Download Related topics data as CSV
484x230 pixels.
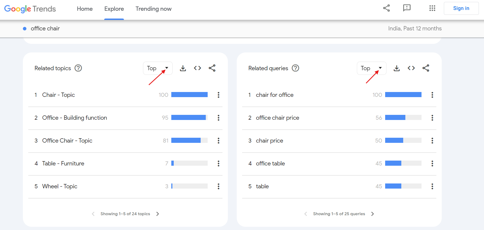pyautogui.click(x=183, y=68)
